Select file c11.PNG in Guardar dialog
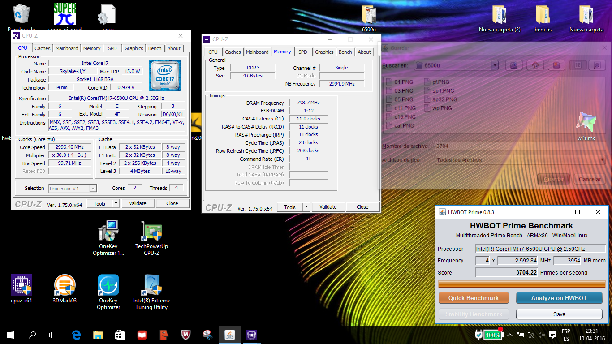 pyautogui.click(x=401, y=108)
